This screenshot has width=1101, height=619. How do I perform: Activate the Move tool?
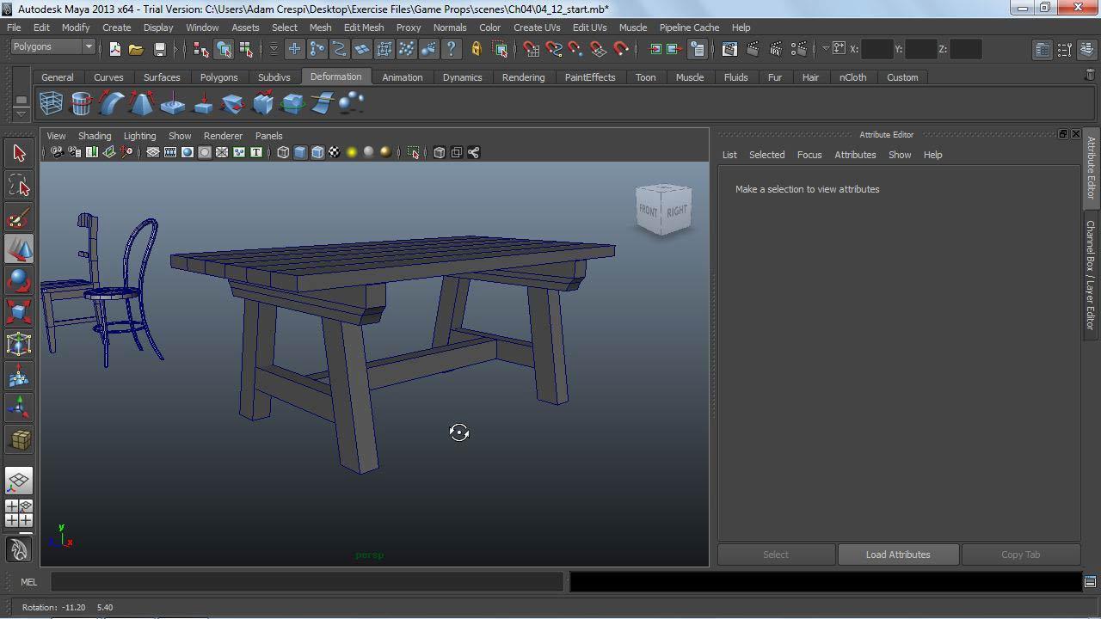pyautogui.click(x=19, y=249)
